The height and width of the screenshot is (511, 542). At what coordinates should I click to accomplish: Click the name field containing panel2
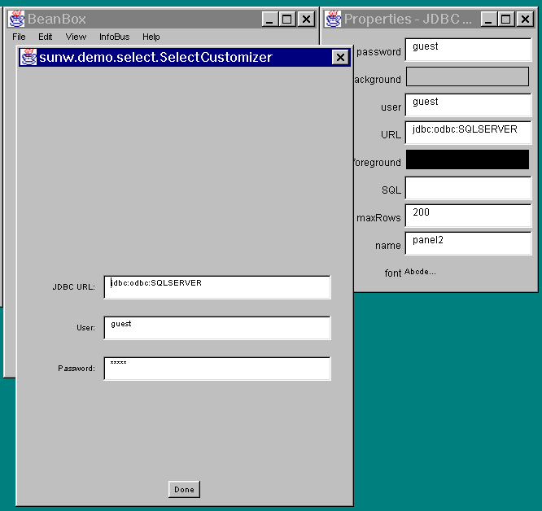coord(468,243)
